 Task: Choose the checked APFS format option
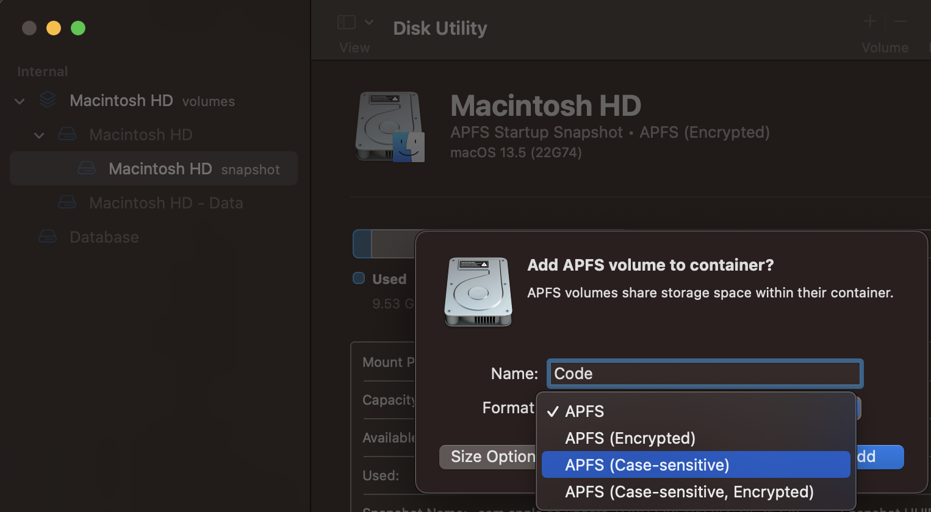coord(584,411)
